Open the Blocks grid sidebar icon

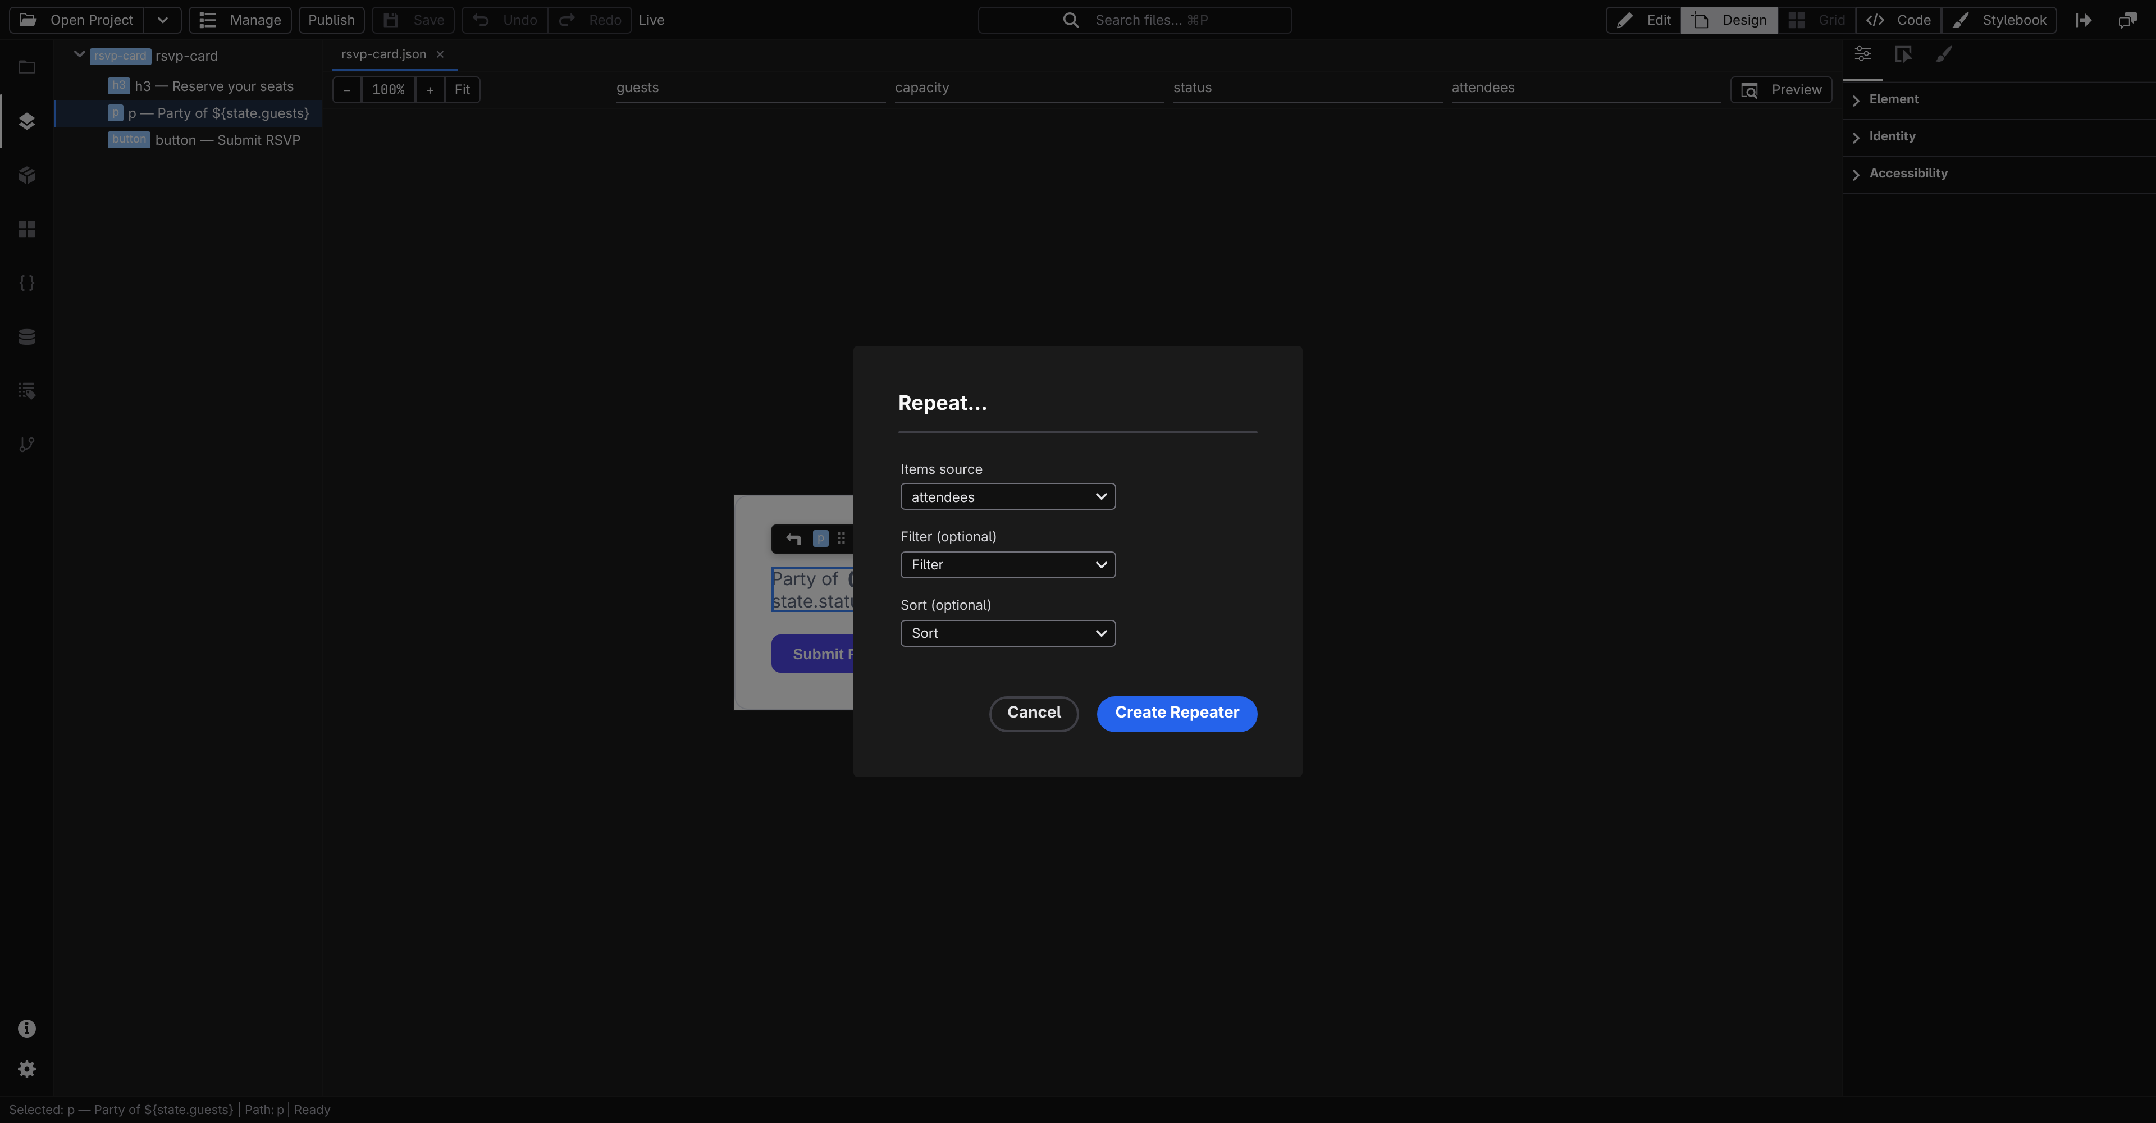click(x=27, y=229)
